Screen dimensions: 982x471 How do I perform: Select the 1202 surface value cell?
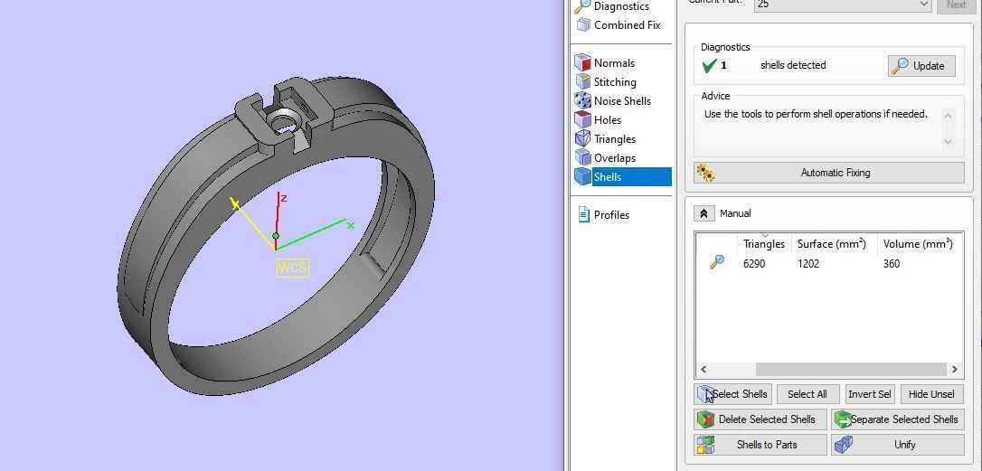coord(807,264)
